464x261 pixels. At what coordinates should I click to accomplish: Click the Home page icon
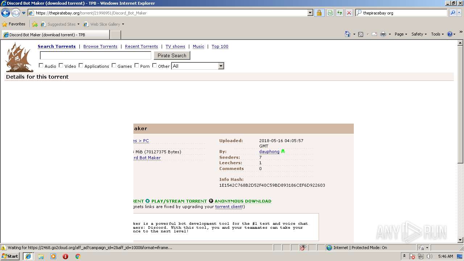click(347, 34)
